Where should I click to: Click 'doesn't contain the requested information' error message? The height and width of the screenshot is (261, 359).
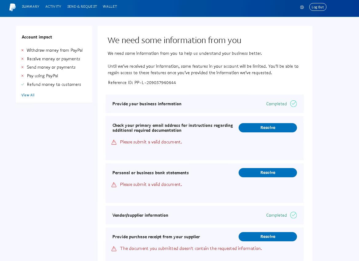point(191,249)
